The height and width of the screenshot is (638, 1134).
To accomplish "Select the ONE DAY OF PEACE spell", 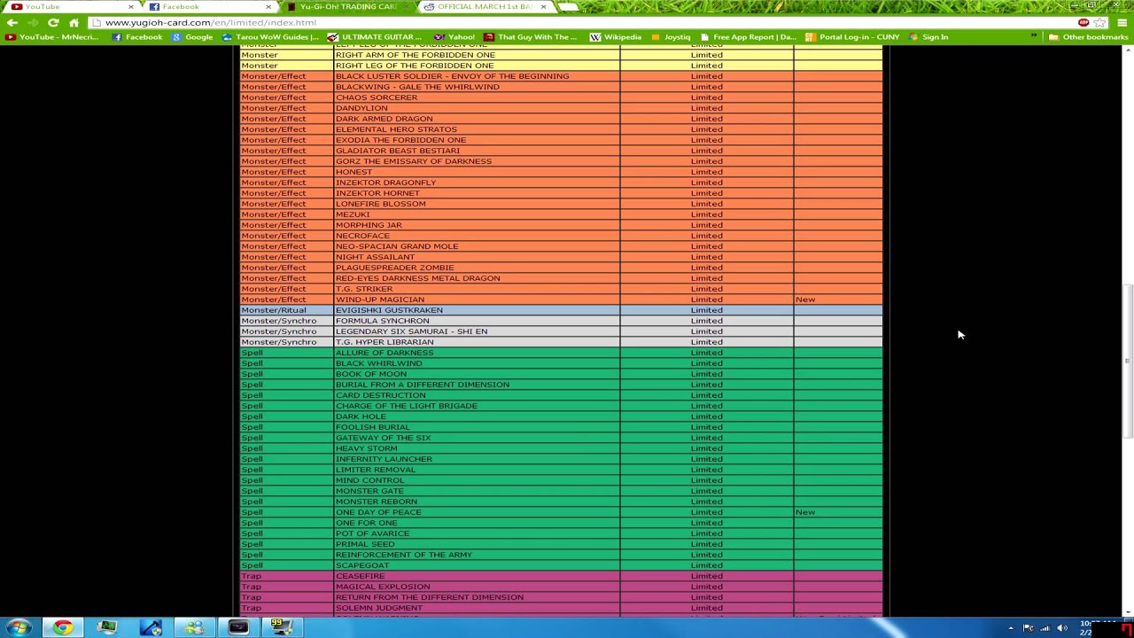I will [378, 512].
